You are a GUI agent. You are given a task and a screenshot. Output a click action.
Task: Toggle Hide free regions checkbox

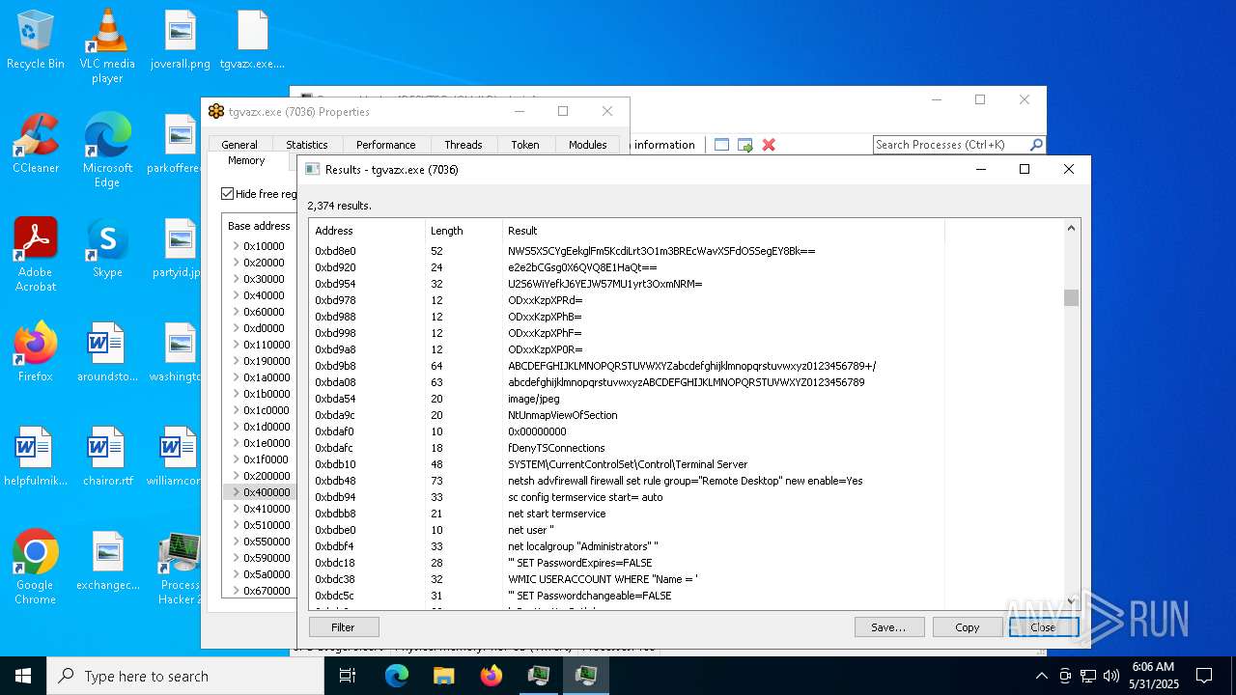coord(228,194)
